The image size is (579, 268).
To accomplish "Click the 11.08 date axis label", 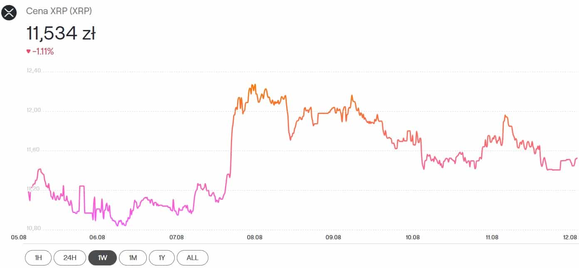I will 491,237.
